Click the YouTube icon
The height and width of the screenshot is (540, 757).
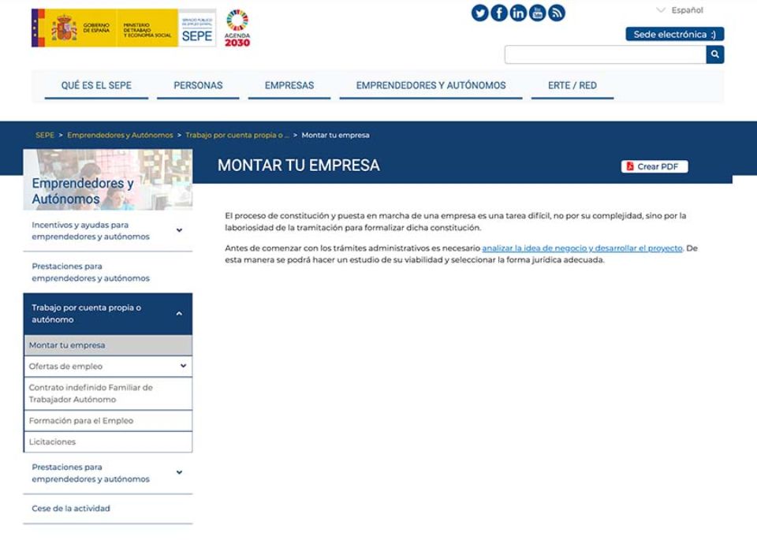click(537, 13)
